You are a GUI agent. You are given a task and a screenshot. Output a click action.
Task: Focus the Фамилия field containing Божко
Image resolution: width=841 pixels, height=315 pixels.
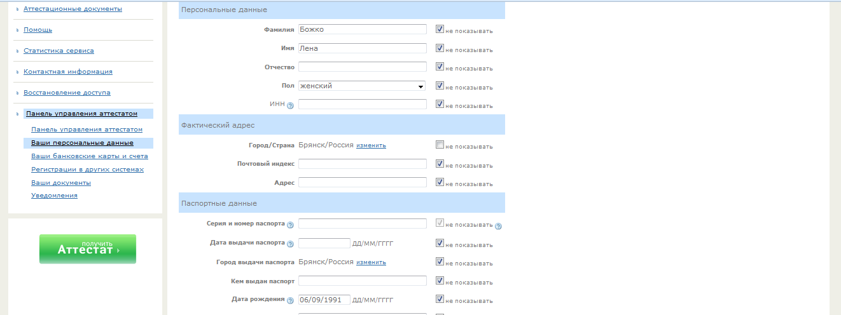pos(363,29)
